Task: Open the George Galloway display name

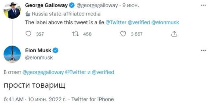Action: pos(47,5)
